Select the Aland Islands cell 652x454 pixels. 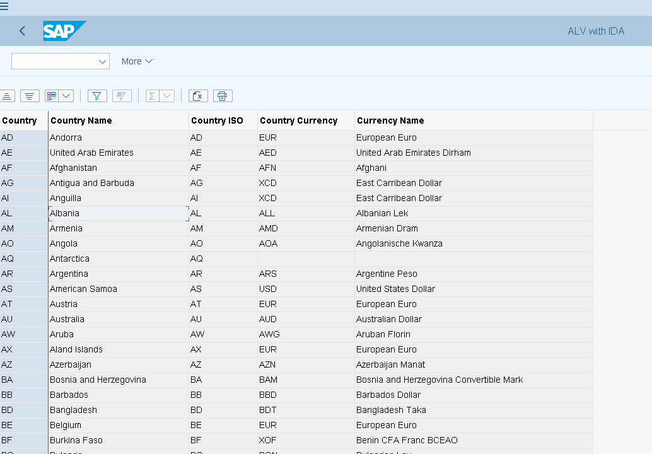pos(119,350)
